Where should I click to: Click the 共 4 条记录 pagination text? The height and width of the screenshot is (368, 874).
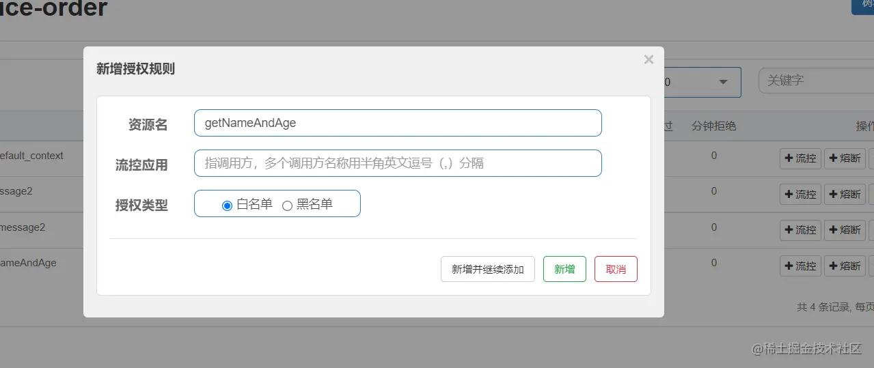(823, 307)
